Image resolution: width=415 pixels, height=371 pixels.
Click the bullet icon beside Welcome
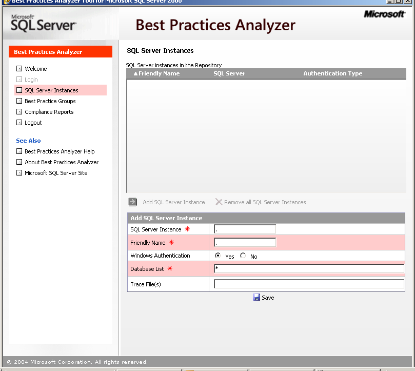tap(19, 69)
